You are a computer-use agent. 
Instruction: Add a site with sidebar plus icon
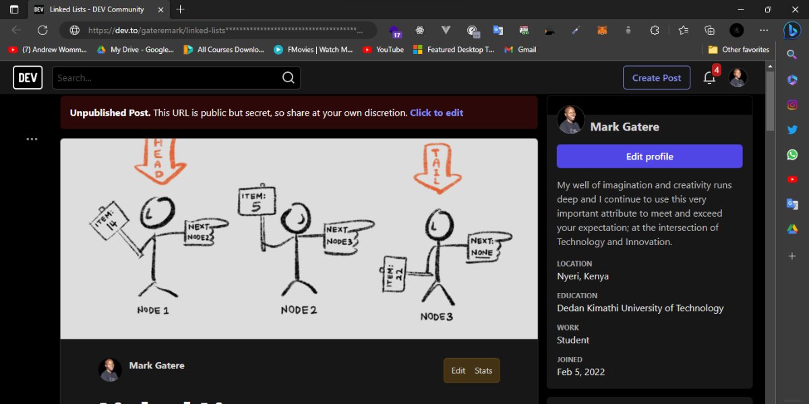tap(792, 256)
